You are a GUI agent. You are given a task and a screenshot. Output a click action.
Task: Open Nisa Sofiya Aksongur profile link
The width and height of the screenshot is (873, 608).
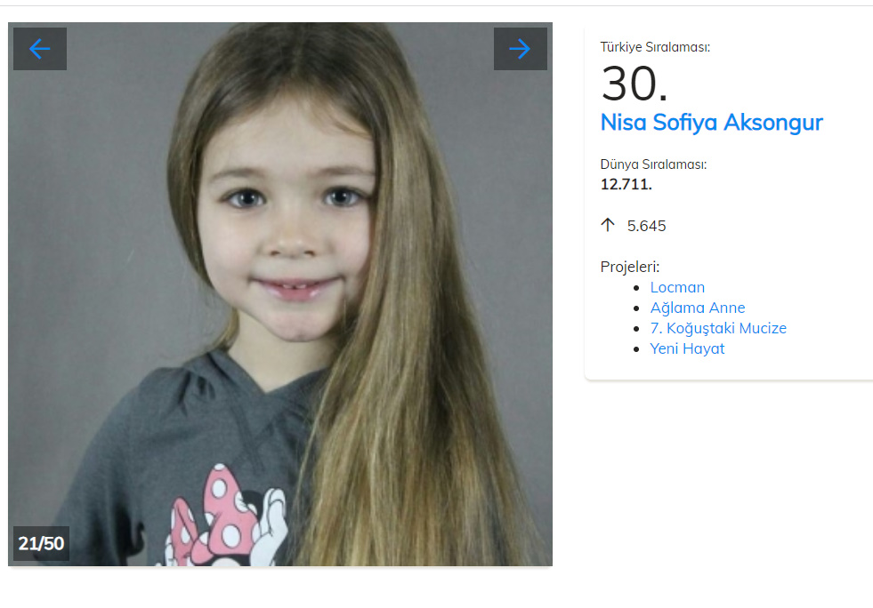(x=711, y=123)
